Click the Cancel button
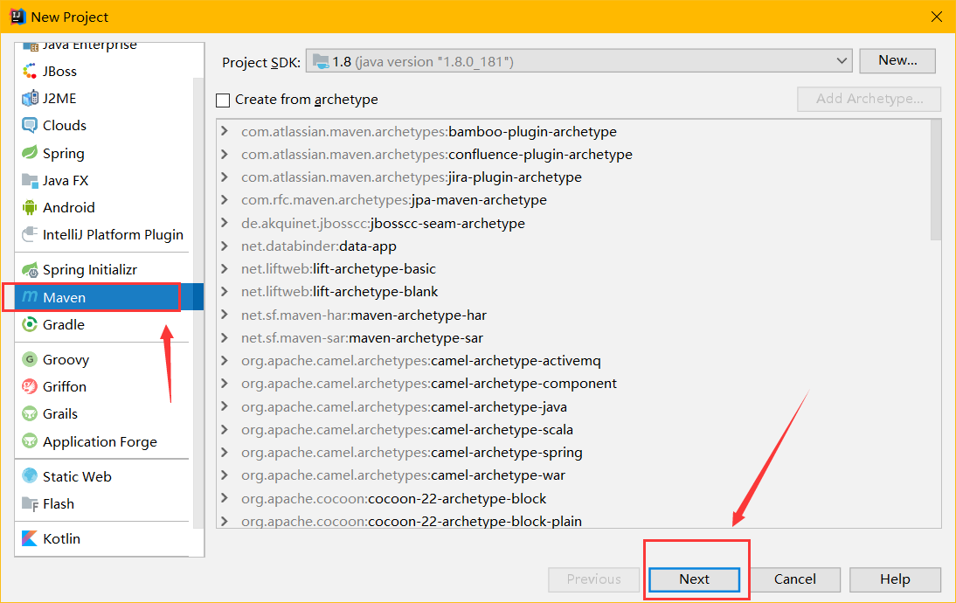 click(794, 579)
